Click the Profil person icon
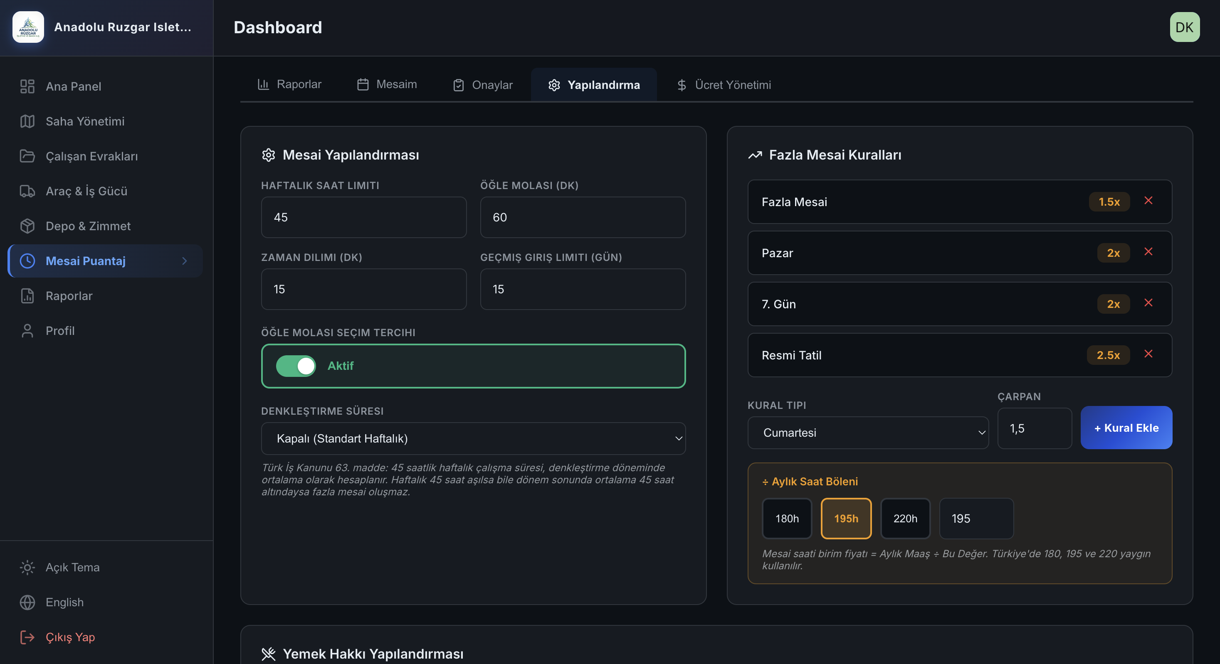1220x664 pixels. click(27, 331)
